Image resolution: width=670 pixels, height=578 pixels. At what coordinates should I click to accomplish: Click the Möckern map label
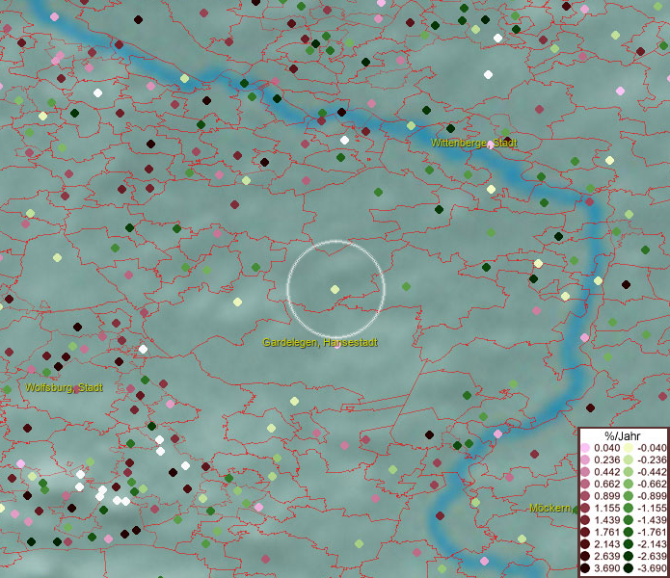(x=550, y=508)
